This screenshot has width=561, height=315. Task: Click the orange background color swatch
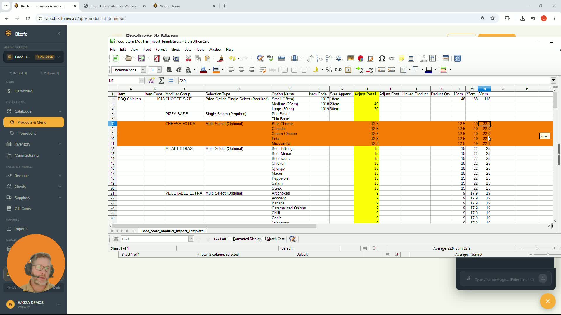pyautogui.click(x=216, y=70)
